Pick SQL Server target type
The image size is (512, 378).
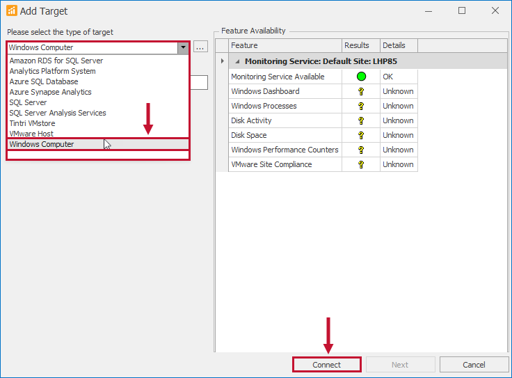[98, 102]
